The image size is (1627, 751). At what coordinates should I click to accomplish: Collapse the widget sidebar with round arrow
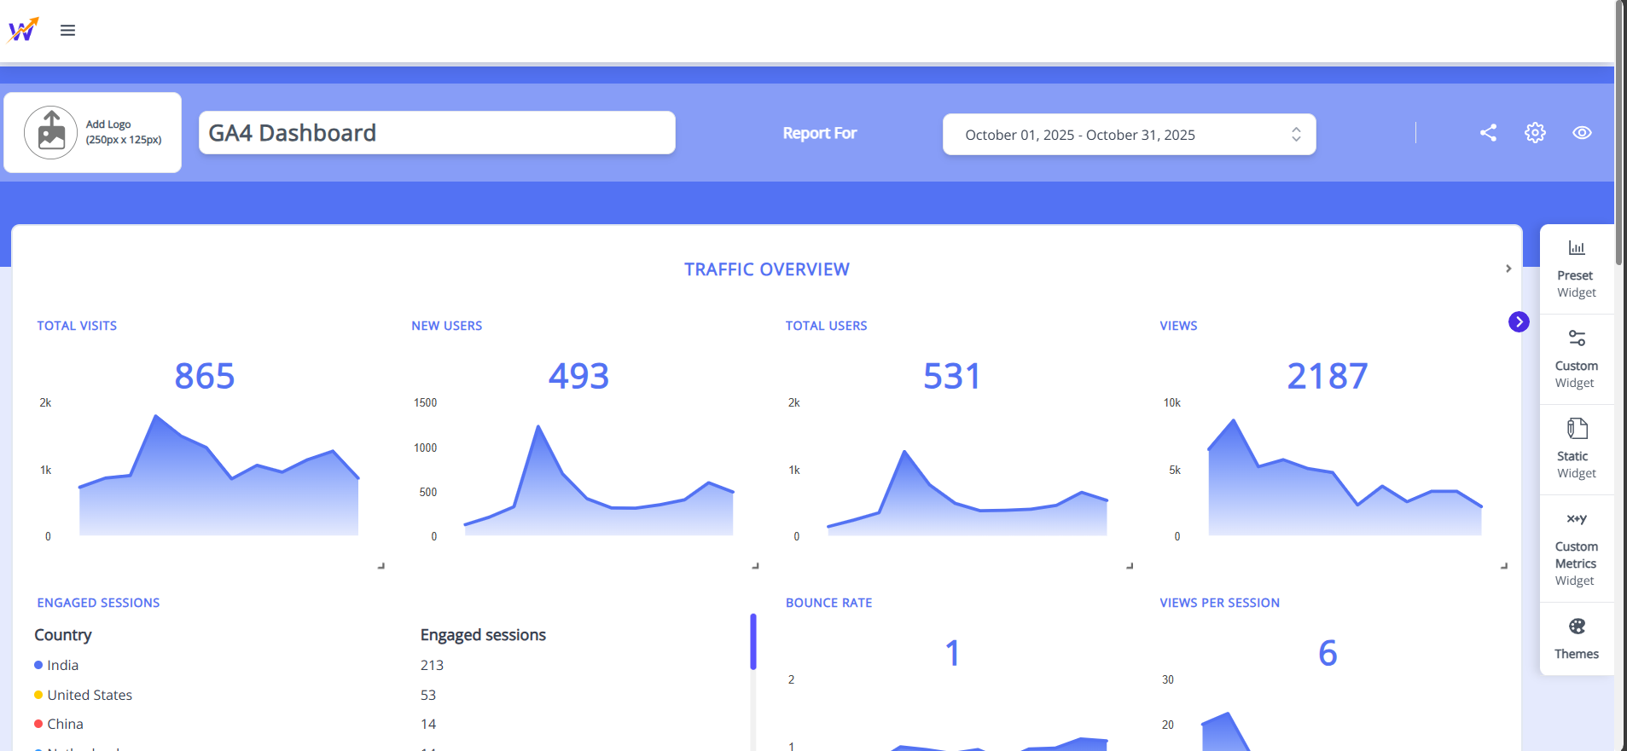point(1519,322)
